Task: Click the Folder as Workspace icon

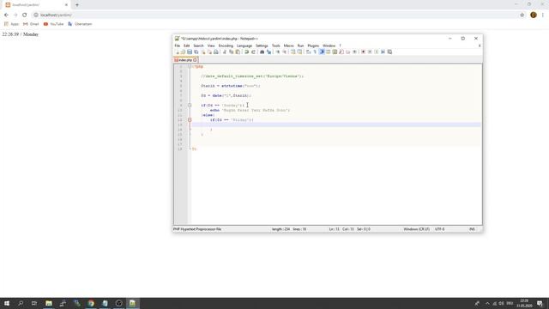Action: coord(348,51)
